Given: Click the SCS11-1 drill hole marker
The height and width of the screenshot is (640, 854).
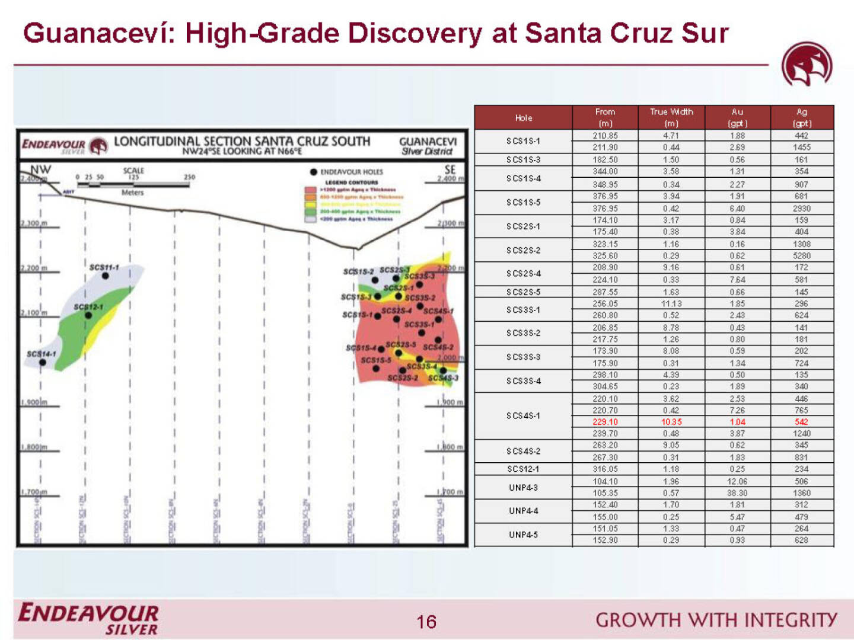Looking at the screenshot, I should click(x=105, y=276).
